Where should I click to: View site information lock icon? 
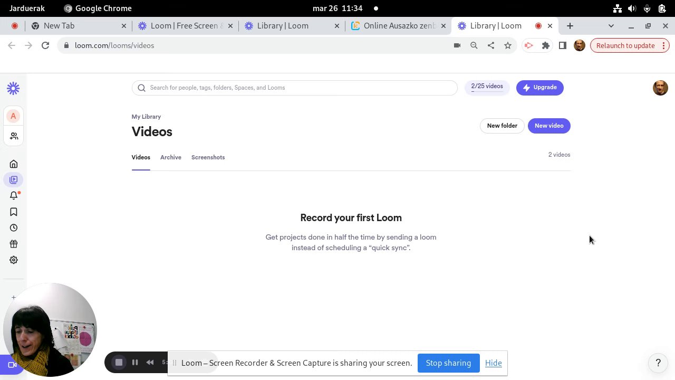[x=66, y=45]
